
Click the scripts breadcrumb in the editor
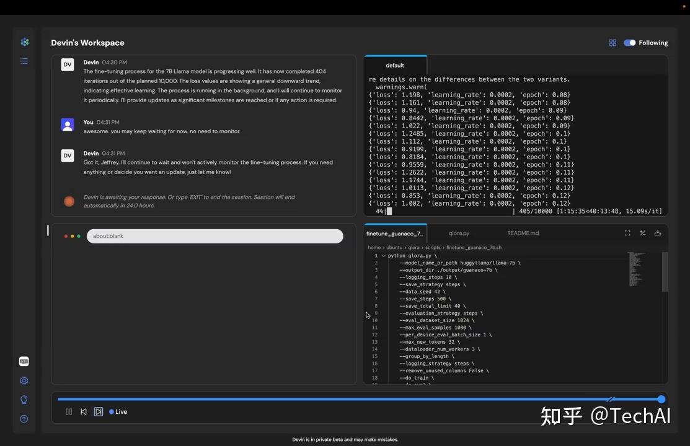(433, 248)
